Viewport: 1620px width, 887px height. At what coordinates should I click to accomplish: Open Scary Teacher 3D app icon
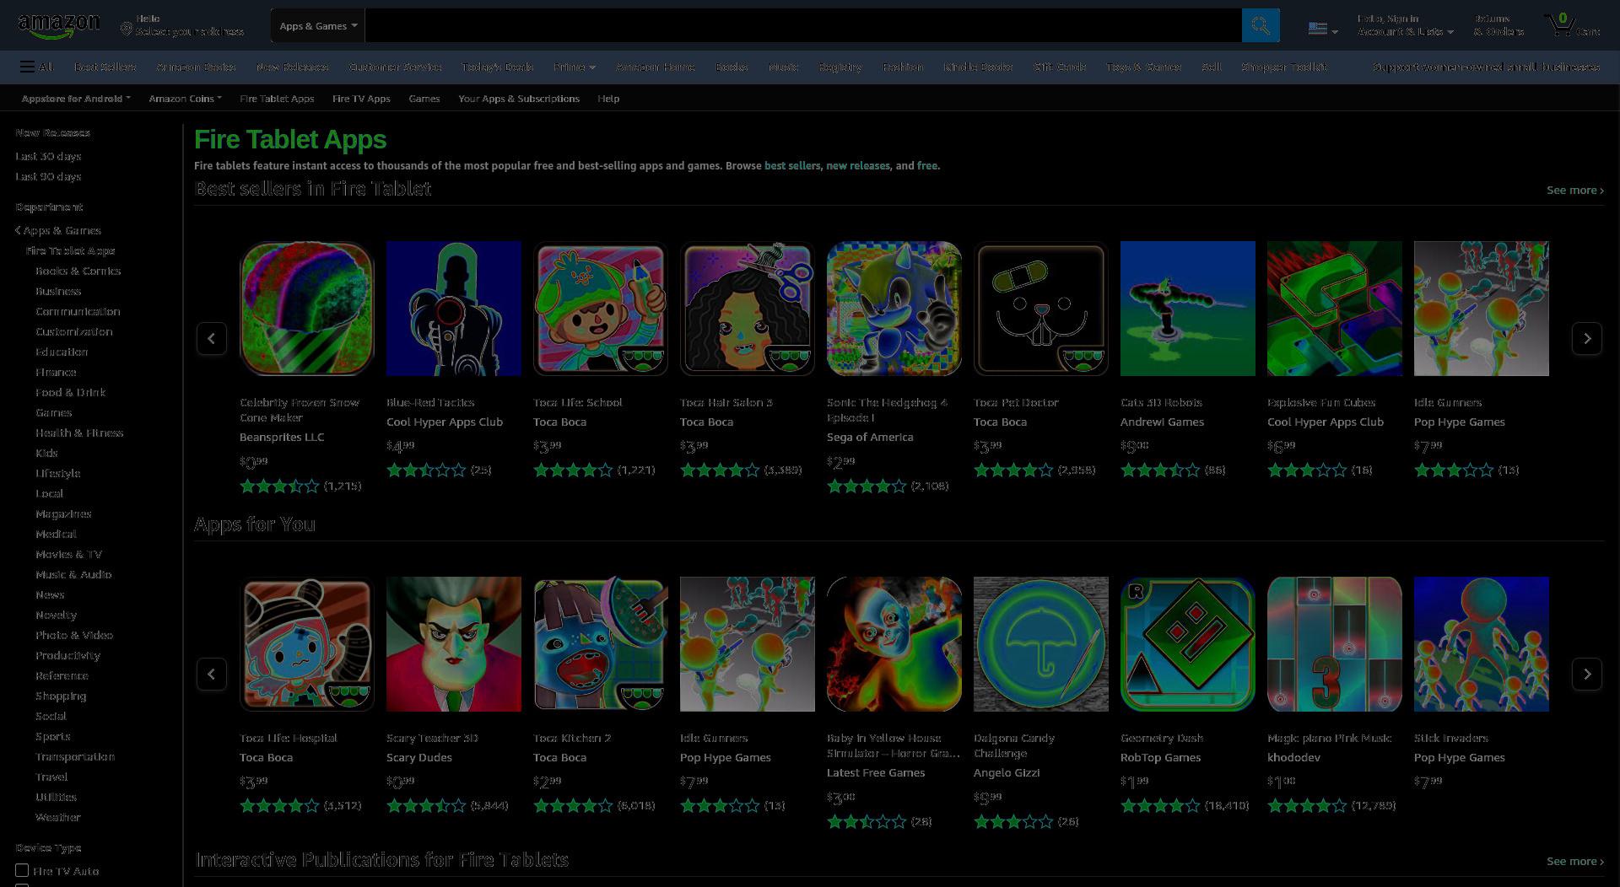(454, 644)
